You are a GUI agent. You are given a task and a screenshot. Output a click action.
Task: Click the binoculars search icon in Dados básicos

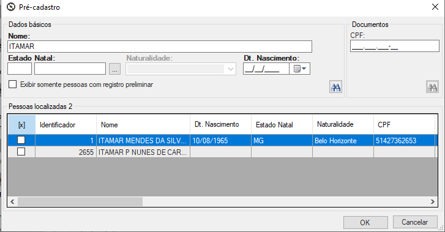click(335, 87)
